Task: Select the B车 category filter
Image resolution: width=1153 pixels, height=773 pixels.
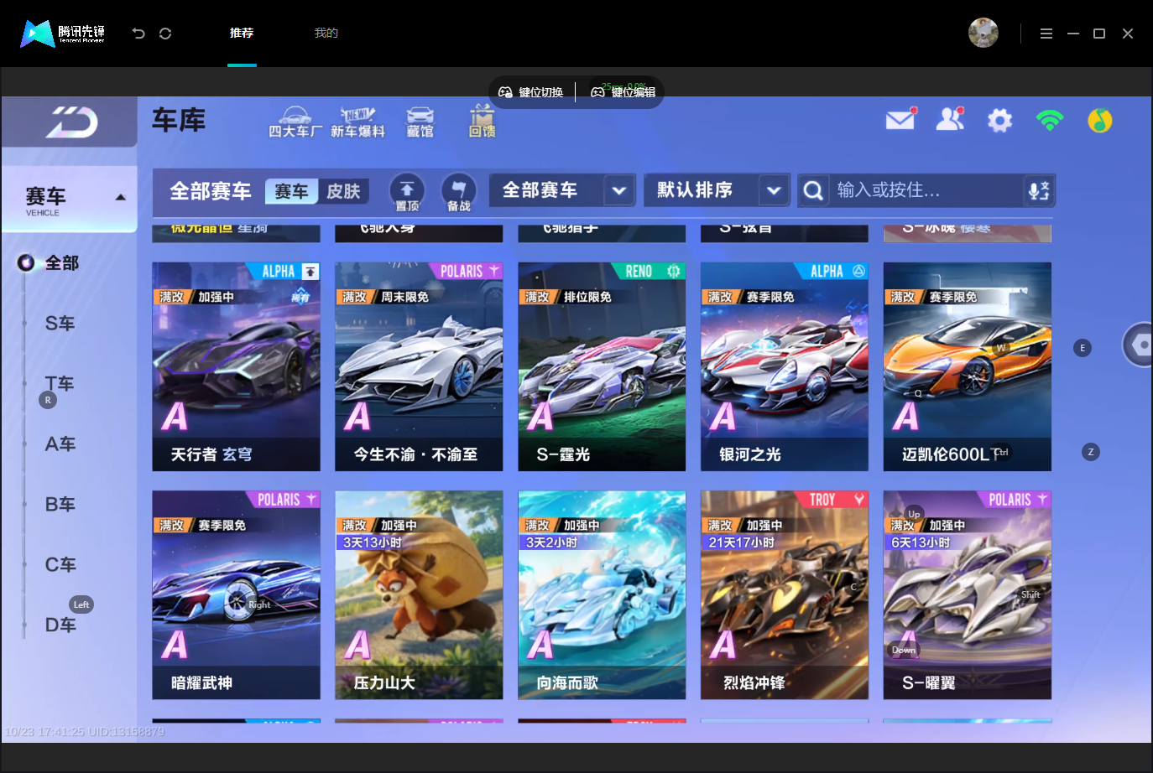Action: coord(60,505)
